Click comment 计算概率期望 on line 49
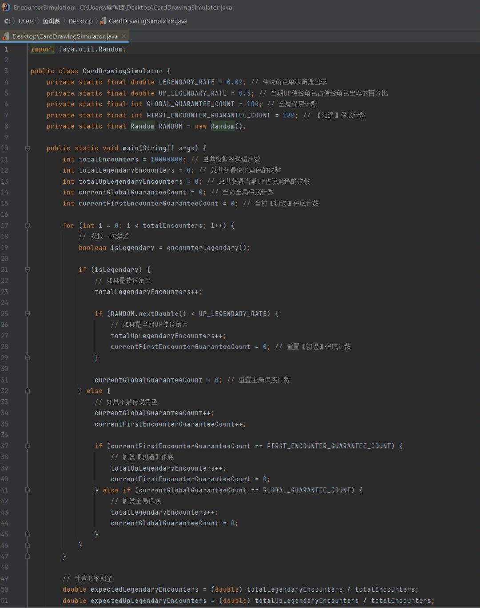Viewport: 480px width, 608px height. tap(94, 578)
